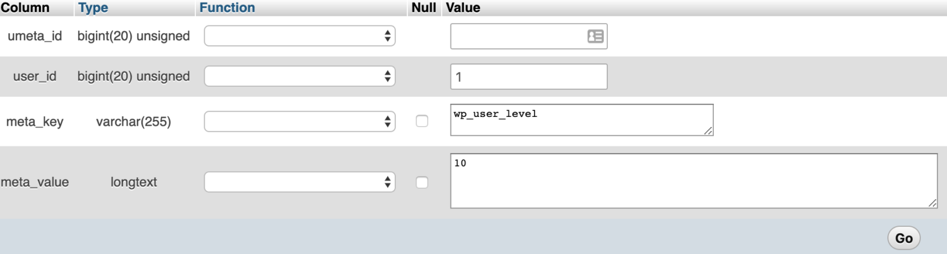Grab the meta_key textarea resize handle
947x254 pixels.
708,131
